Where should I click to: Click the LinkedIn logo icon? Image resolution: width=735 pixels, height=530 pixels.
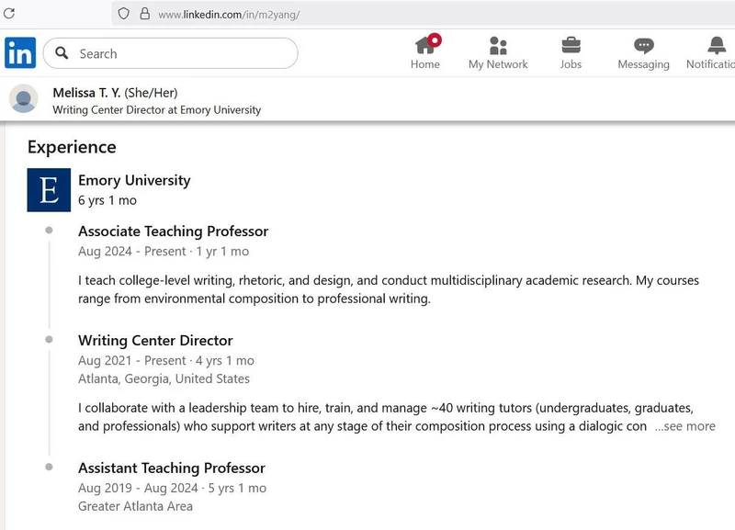20,52
